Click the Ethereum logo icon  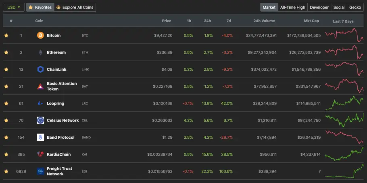point(40,53)
